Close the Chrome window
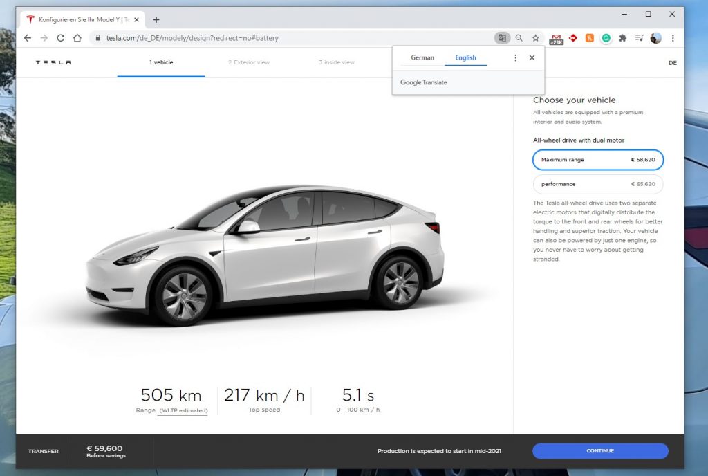Image resolution: width=708 pixels, height=476 pixels. [672, 14]
